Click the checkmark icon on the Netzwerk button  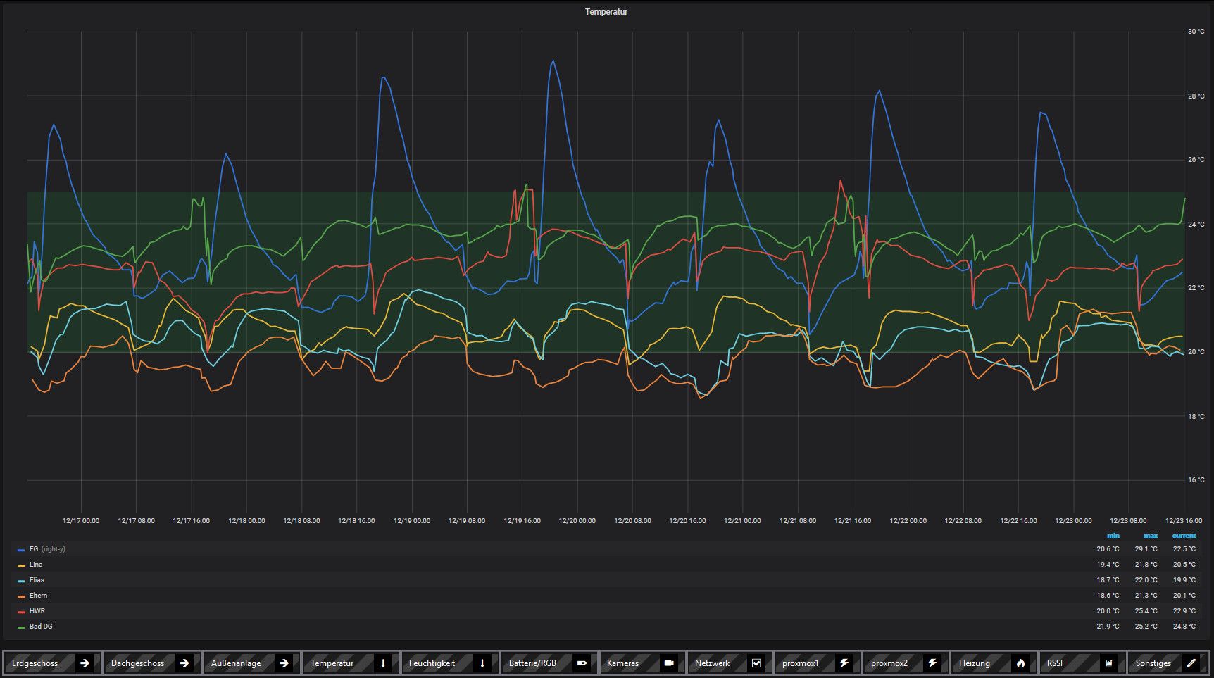pyautogui.click(x=756, y=663)
